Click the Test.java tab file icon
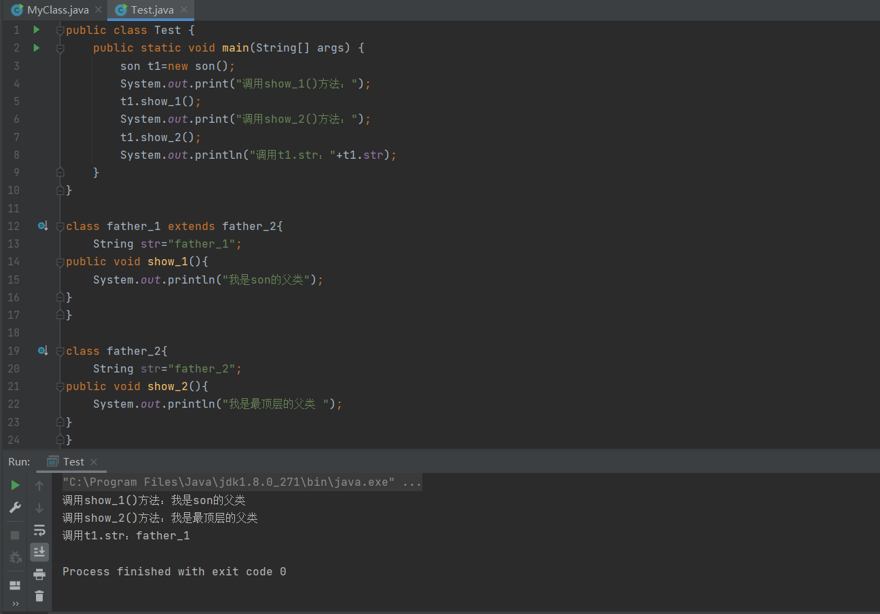This screenshot has height=614, width=880. [121, 10]
